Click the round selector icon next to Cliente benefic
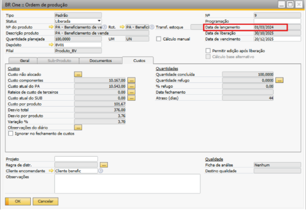The width and height of the screenshot is (306, 210). click(x=100, y=171)
